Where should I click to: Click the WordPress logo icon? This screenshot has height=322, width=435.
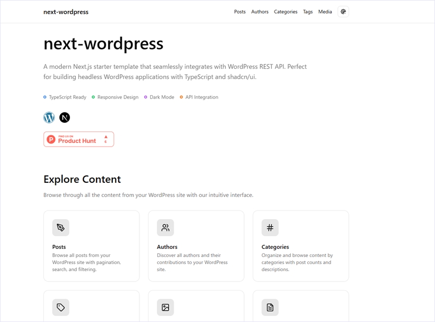49,117
